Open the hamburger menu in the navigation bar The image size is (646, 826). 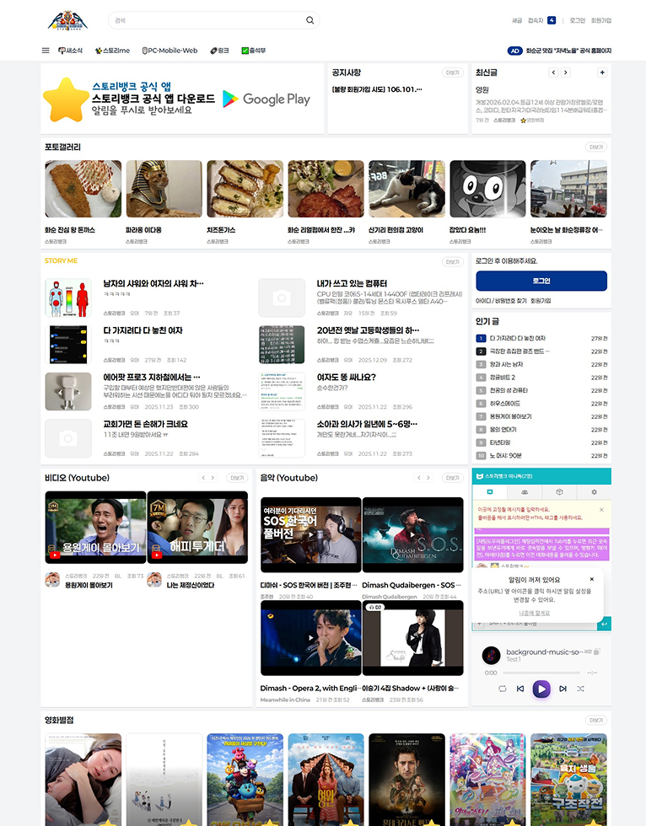pos(46,51)
